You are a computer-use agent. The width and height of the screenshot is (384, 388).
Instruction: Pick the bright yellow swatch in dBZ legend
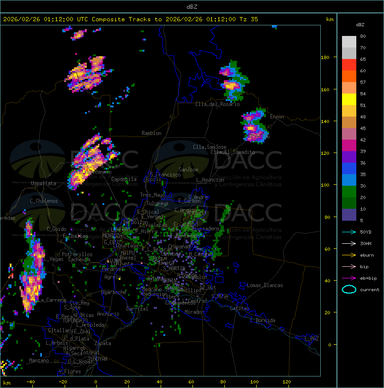click(349, 99)
